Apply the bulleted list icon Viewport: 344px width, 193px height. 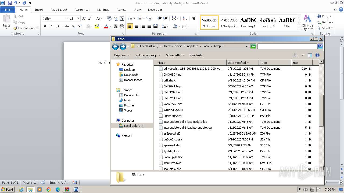click(x=130, y=18)
